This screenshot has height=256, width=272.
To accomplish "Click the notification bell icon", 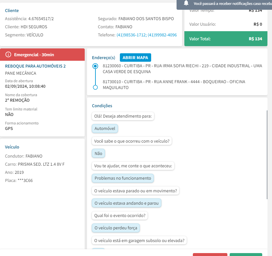I will [186, 3].
